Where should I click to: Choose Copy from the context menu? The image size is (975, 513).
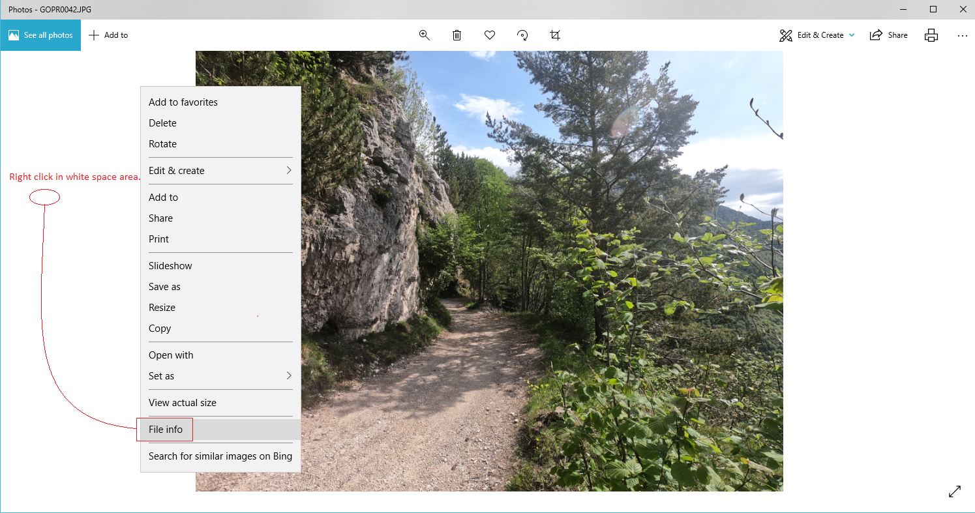220,329
